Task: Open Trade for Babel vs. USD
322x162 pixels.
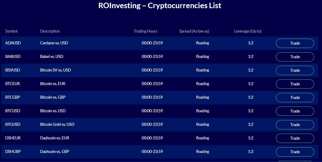Action: tap(295, 57)
